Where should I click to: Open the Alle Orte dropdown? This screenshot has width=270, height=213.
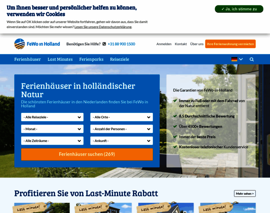(121, 117)
